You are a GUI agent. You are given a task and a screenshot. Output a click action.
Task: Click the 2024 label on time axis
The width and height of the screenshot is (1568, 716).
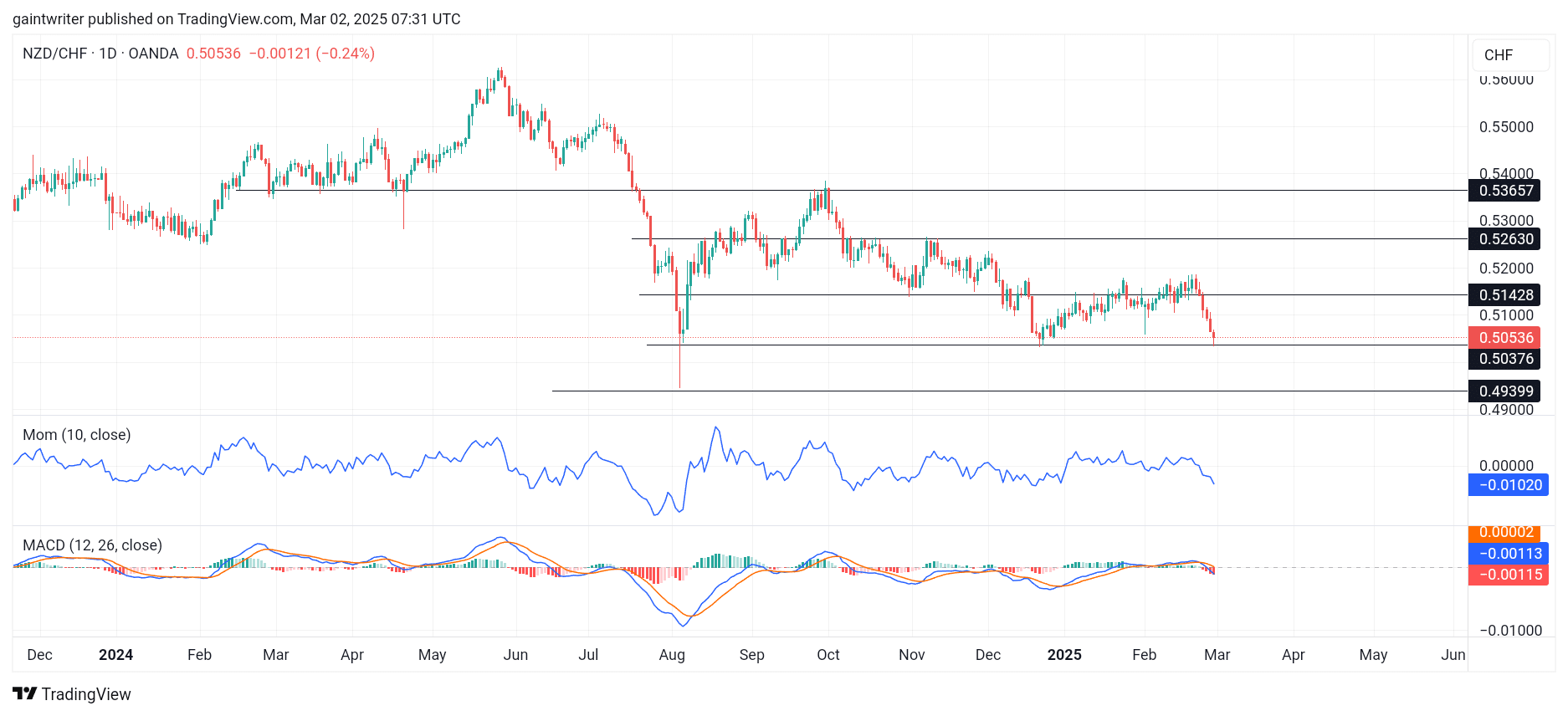coord(115,655)
